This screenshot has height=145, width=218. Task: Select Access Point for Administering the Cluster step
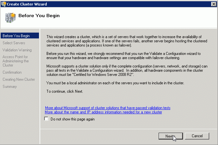[x=16, y=61]
